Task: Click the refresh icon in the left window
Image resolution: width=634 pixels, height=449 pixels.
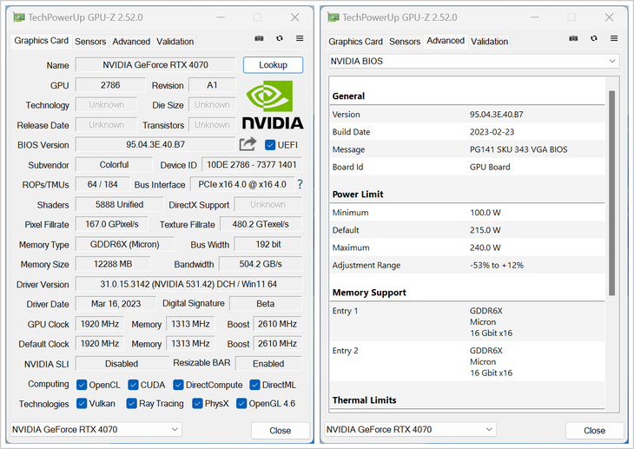Action: 279,38
